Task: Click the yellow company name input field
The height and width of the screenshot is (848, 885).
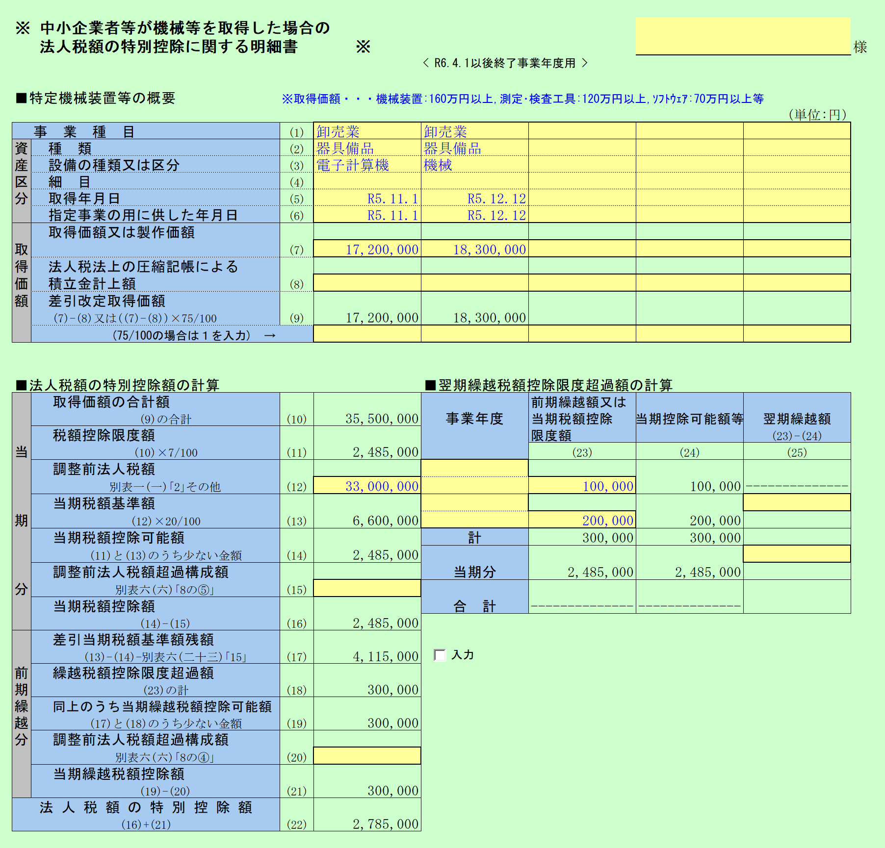Action: click(743, 36)
